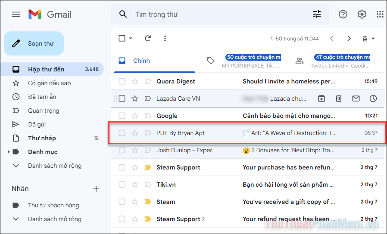
Task: Toggle importance marker on Steam gift email
Action: pos(147,202)
